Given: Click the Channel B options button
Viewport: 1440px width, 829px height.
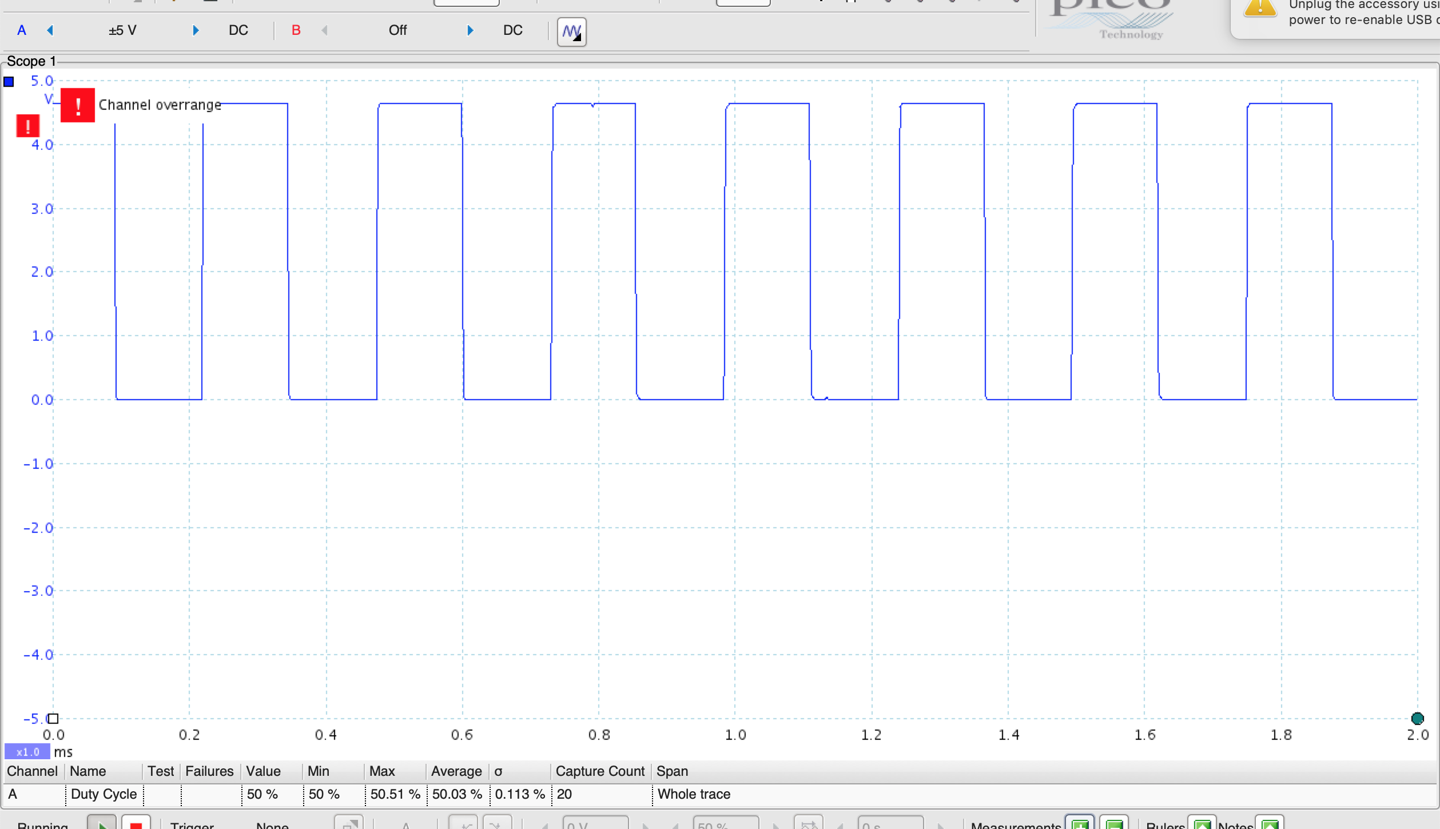Looking at the screenshot, I should point(296,30).
